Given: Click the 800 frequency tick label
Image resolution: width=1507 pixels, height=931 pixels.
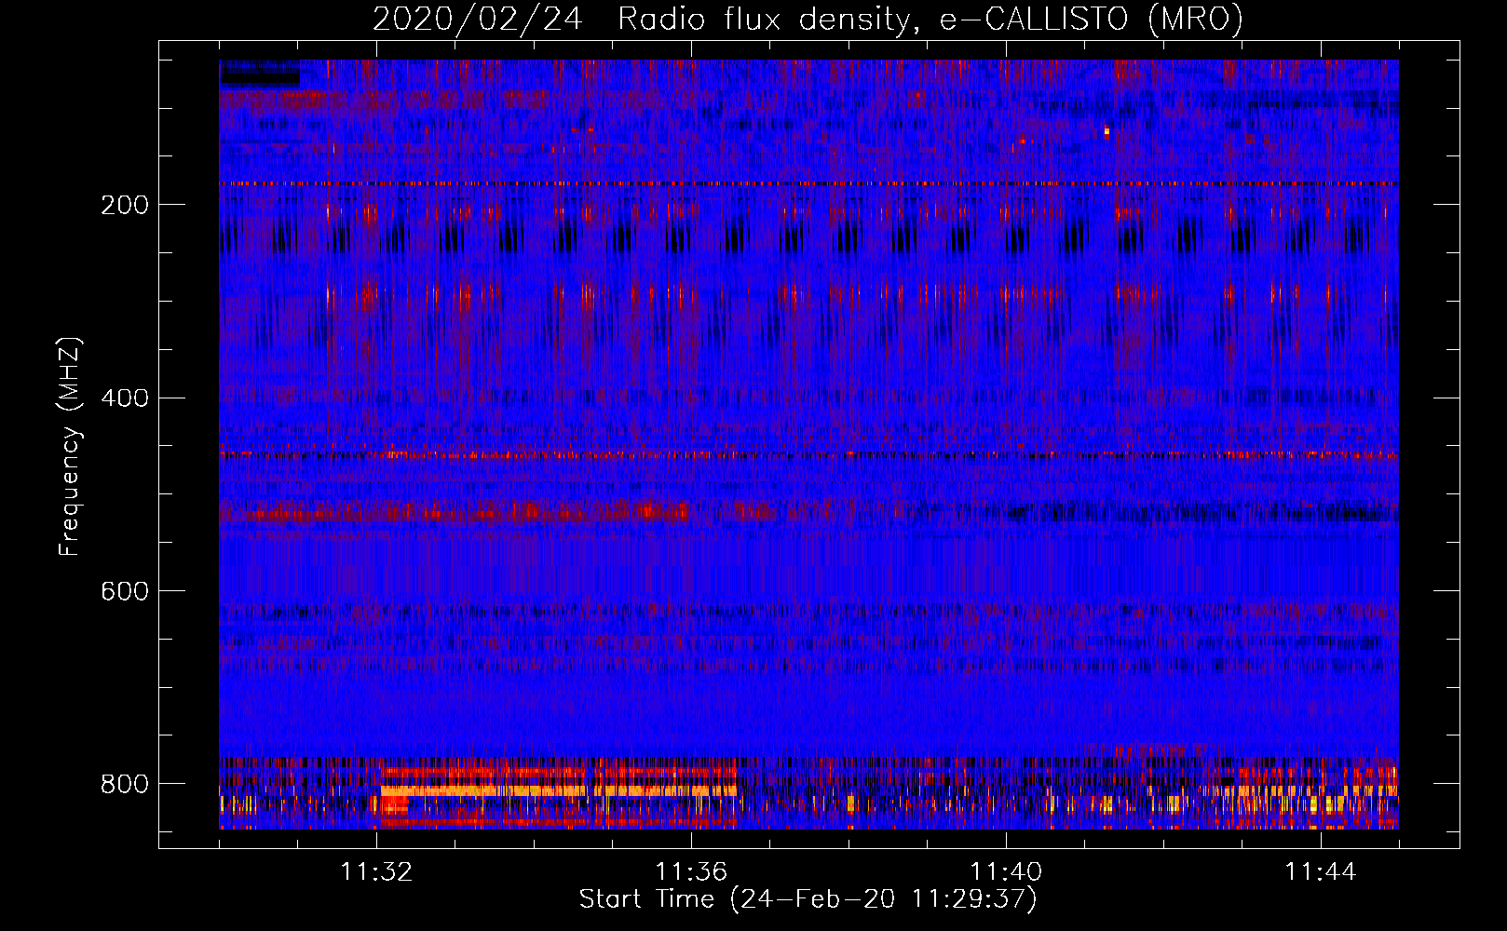Looking at the screenshot, I should (124, 784).
